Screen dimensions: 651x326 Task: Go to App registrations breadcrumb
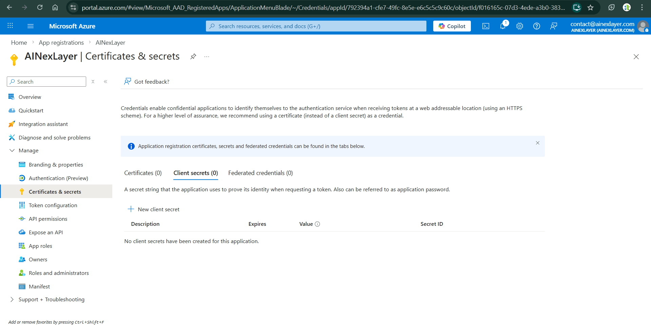pyautogui.click(x=61, y=43)
